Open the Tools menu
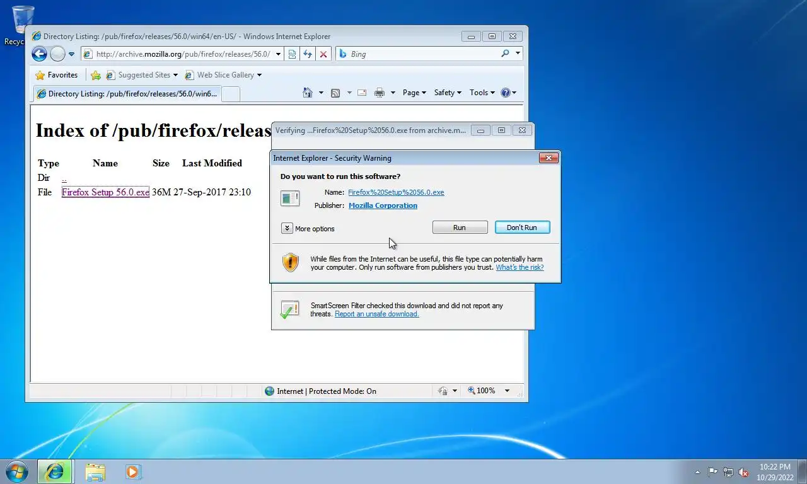The height and width of the screenshot is (484, 807). (x=482, y=93)
